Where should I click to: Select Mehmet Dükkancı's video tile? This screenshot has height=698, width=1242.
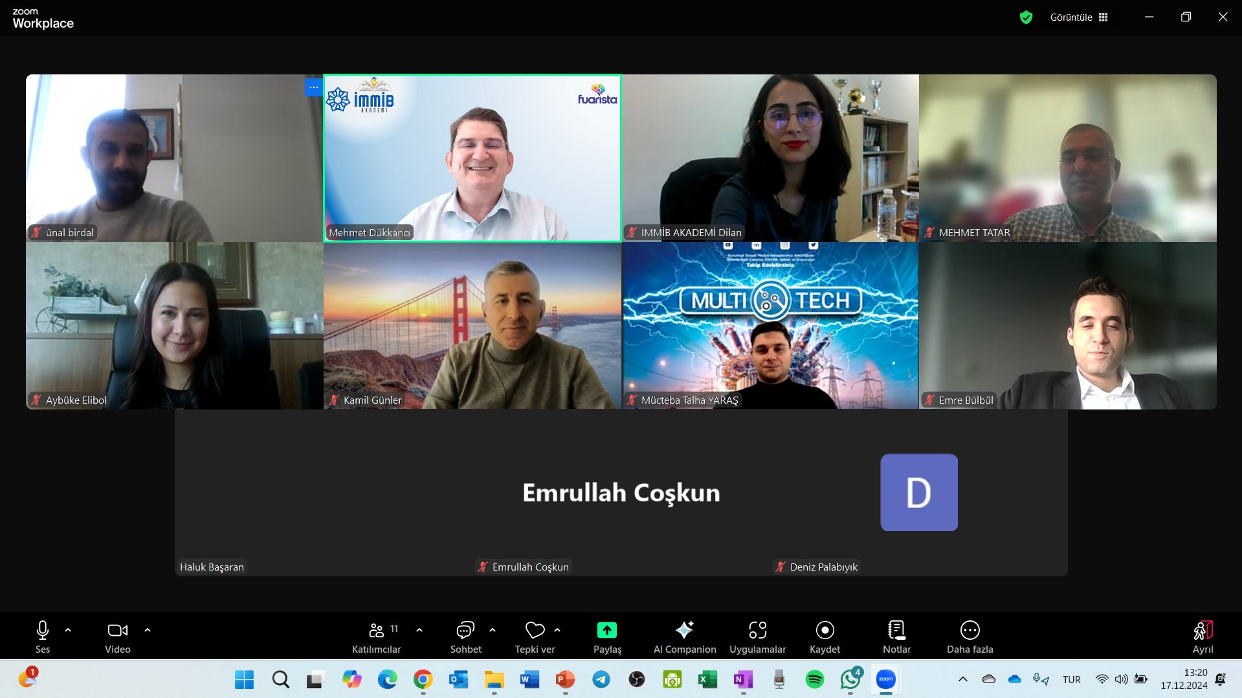[x=472, y=158]
